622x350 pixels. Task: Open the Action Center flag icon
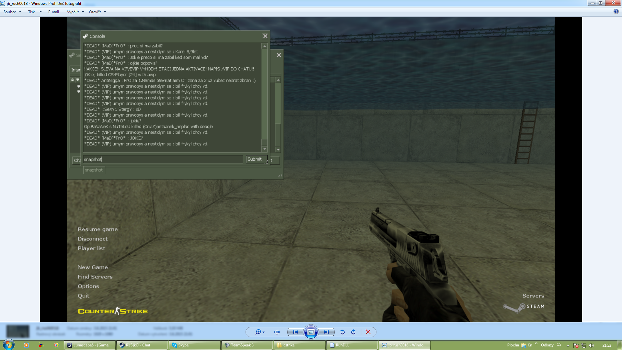pyautogui.click(x=576, y=345)
